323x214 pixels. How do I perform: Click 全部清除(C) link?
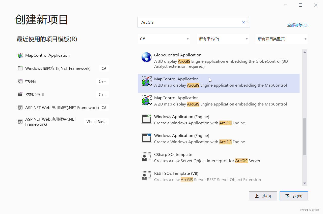pos(297,25)
